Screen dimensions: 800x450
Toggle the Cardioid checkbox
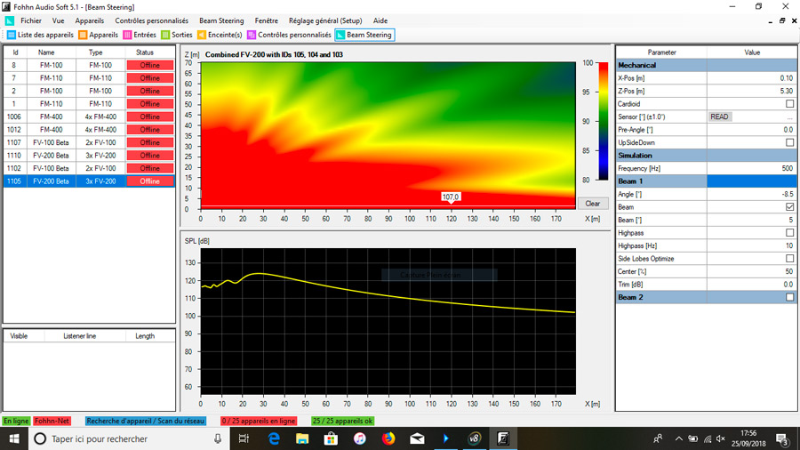[790, 103]
